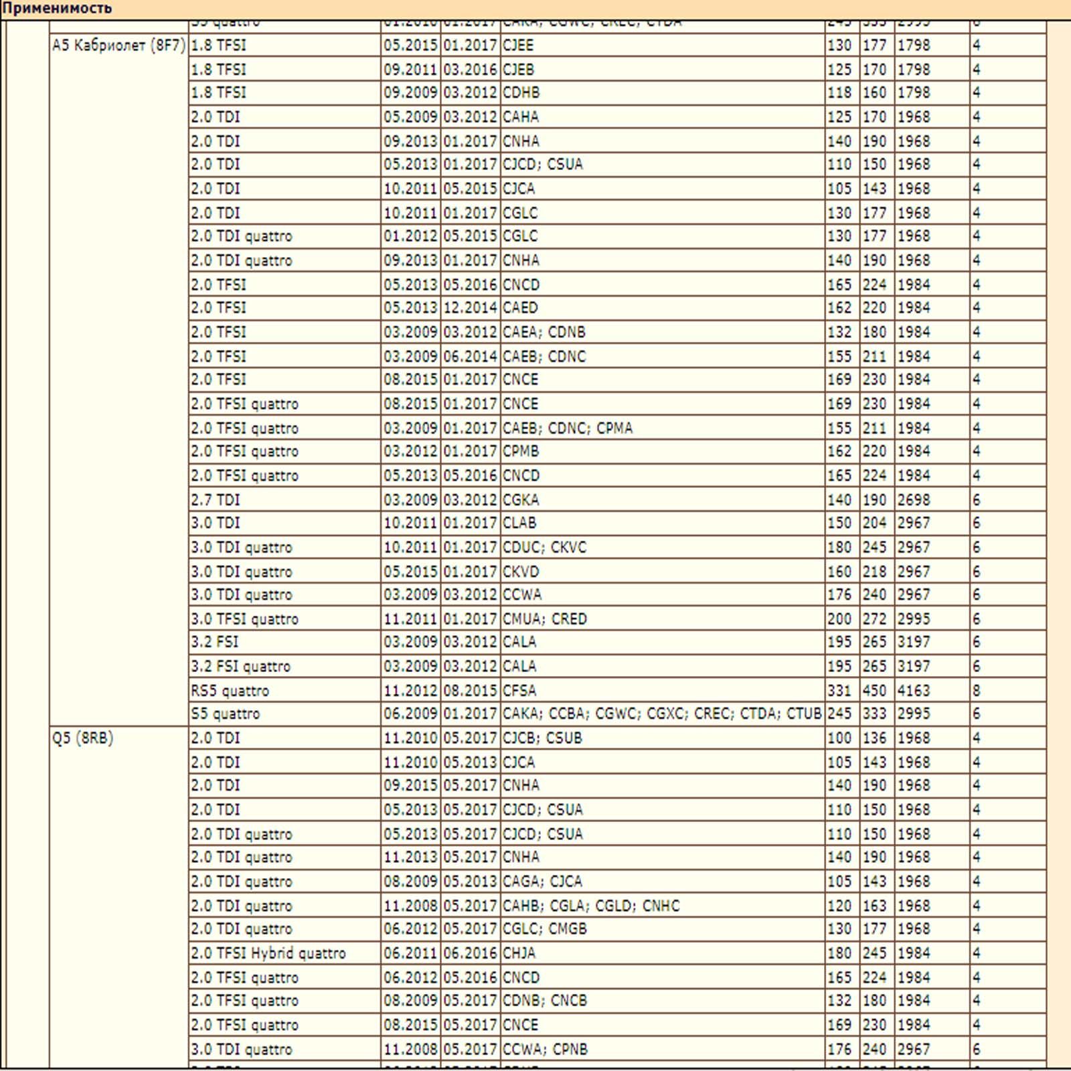Screen dimensions: 1071x1071
Task: Click the 4163 displacement value
Action: 914,691
